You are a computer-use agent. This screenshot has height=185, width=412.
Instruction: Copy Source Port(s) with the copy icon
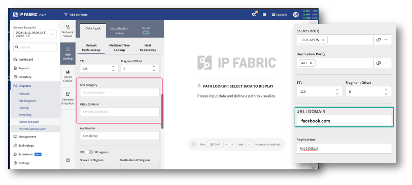tap(379, 40)
